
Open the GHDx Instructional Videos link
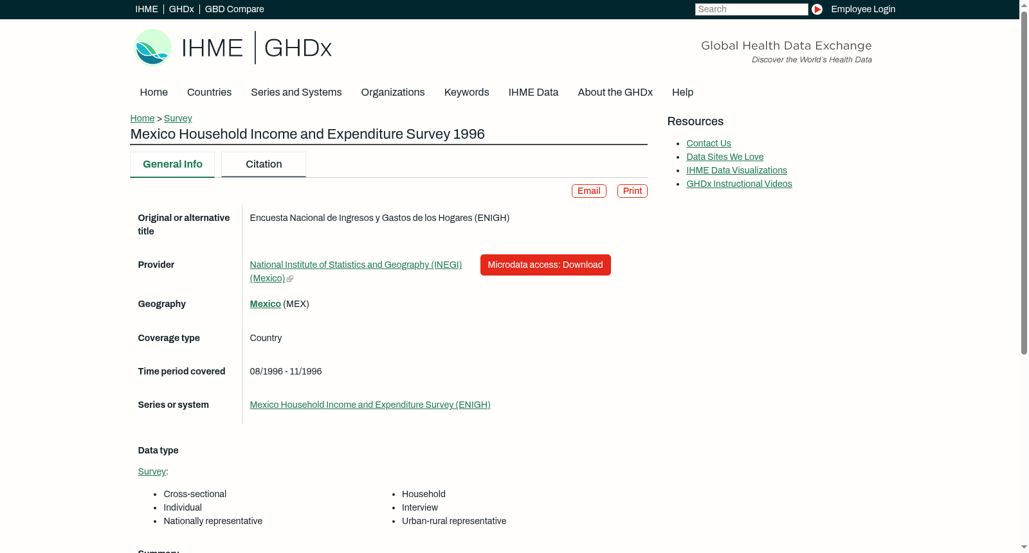[739, 184]
